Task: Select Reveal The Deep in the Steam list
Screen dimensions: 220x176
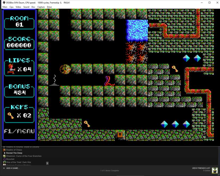Action: point(14,153)
